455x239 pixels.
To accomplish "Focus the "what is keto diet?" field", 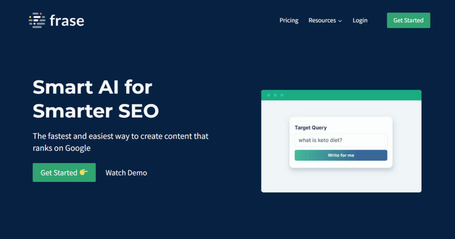I will coord(341,140).
